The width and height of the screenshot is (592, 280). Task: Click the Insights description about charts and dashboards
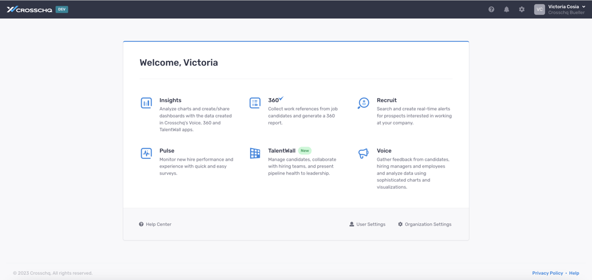[196, 119]
